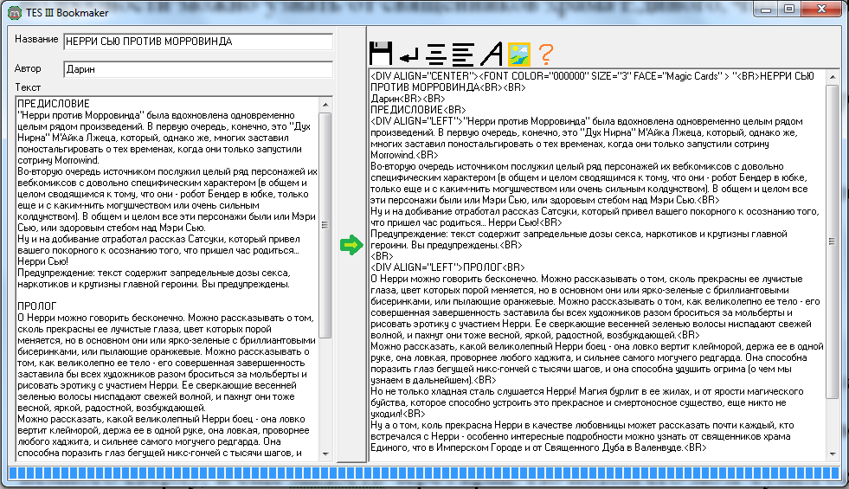Convert text with the green arrow button

351,245
